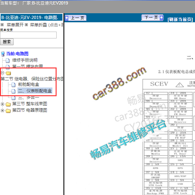Click page icon of 前舱配电盒

click(x=14, y=85)
